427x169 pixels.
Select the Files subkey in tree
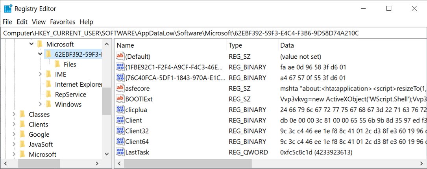70,64
